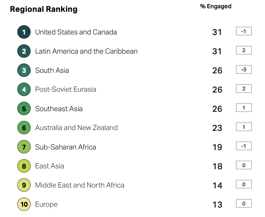The image size is (265, 217).
Task: Click the Australia and New Zealand percentage 23
Action: (217, 128)
